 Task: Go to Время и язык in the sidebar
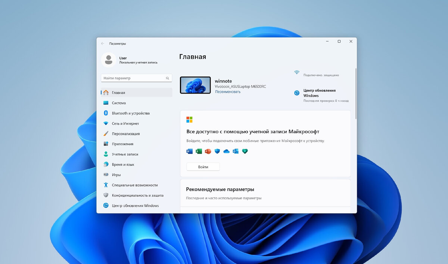click(137, 165)
